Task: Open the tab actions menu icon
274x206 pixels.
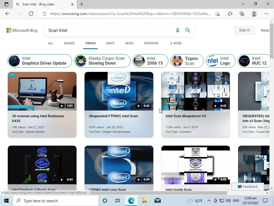Action: 6,4
